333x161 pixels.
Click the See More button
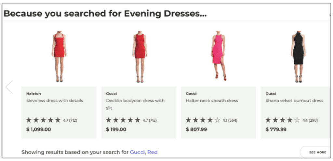(x=317, y=152)
